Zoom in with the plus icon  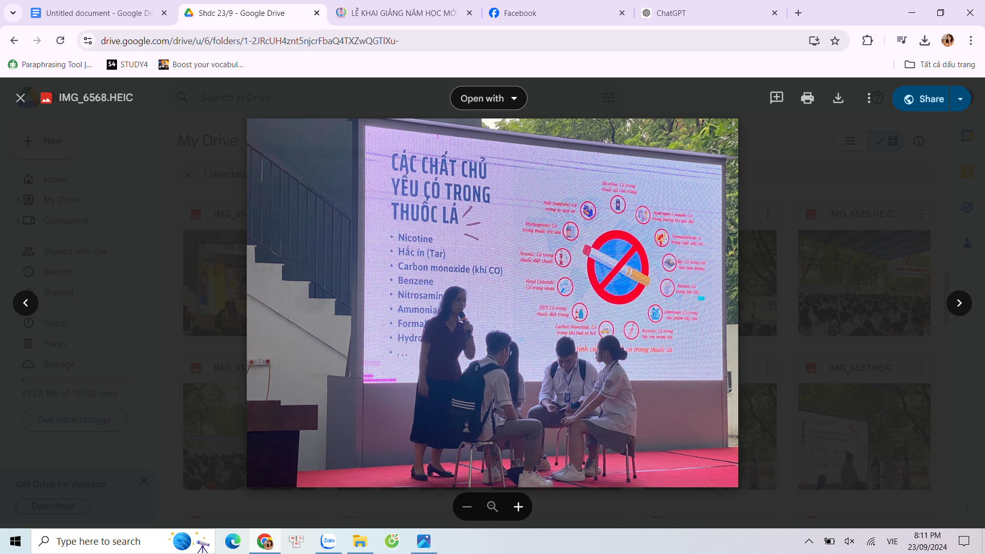(518, 507)
